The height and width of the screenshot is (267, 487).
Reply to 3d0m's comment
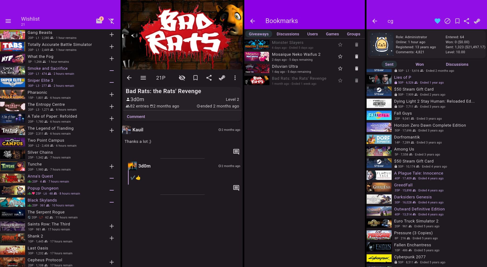tap(236, 188)
